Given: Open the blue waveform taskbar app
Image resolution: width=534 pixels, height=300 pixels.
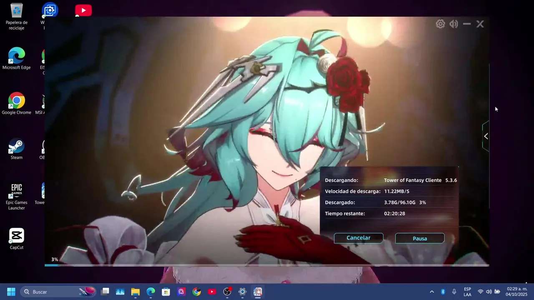Looking at the screenshot, I should (x=120, y=292).
